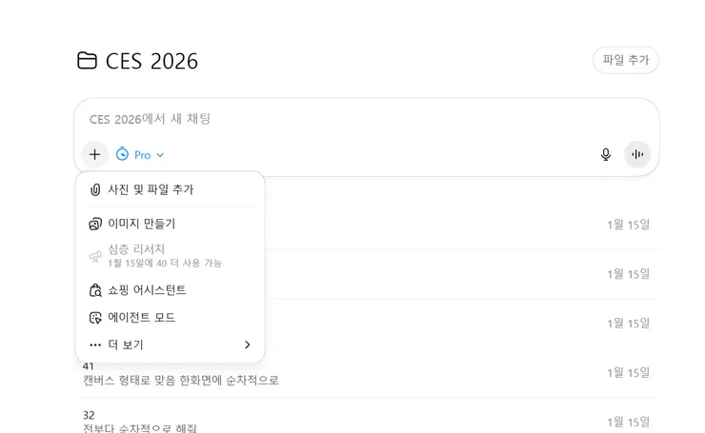The height and width of the screenshot is (433, 705).
Task: Click the chevron arrow beside 더 보기
Action: pos(248,344)
